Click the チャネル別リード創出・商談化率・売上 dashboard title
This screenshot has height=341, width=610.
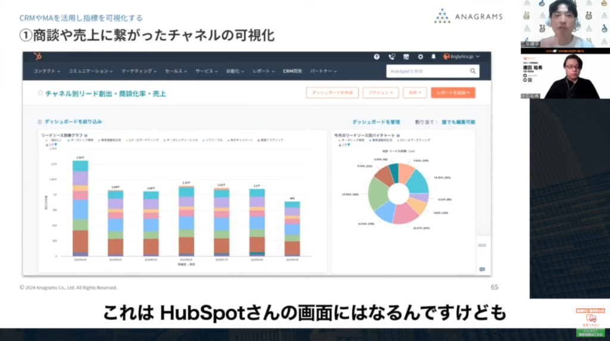[105, 93]
